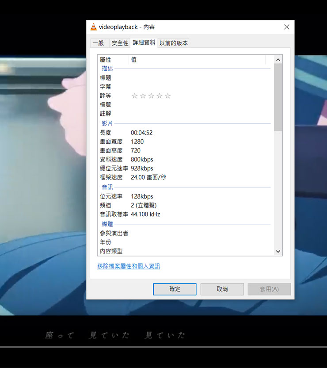Click the 音訊取樣率 value 44.100 kHz

[x=145, y=214]
